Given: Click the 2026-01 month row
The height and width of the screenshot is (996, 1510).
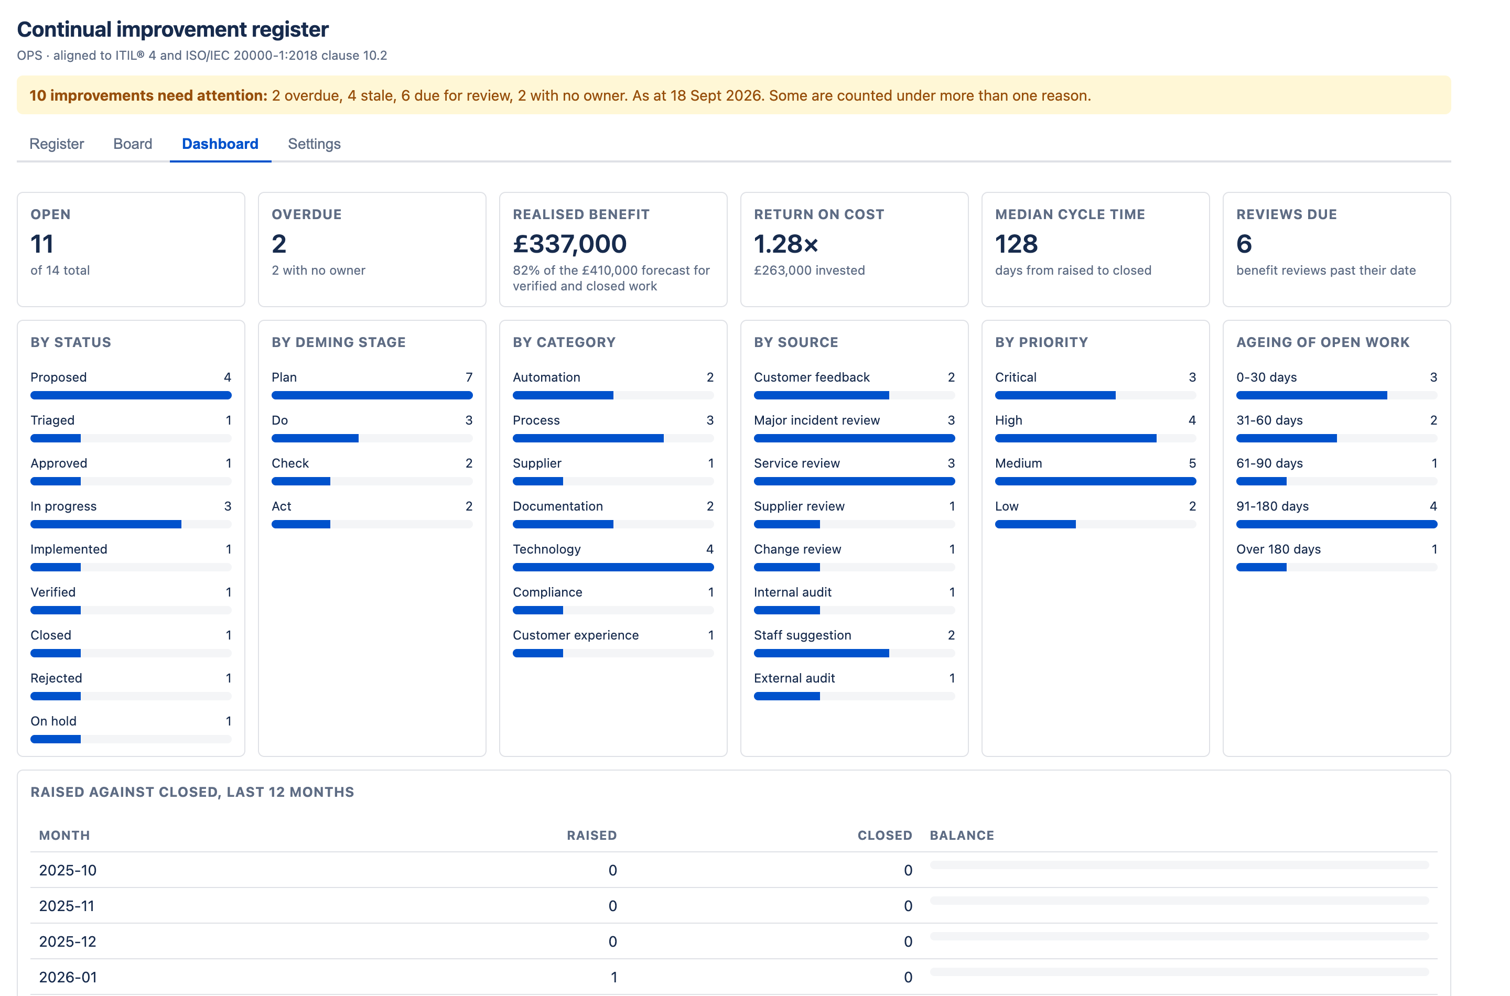Looking at the screenshot, I should coord(733,977).
